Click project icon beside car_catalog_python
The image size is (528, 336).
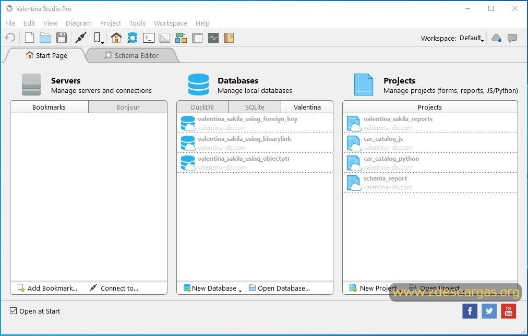click(x=354, y=163)
